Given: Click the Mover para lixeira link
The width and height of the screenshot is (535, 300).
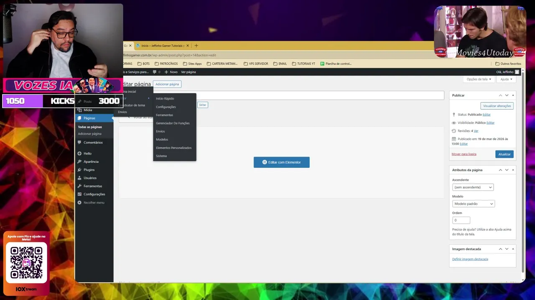Looking at the screenshot, I should pyautogui.click(x=464, y=154).
